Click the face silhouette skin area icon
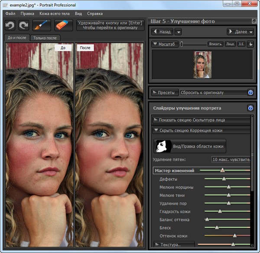This screenshot has width=260, height=253. [162, 147]
